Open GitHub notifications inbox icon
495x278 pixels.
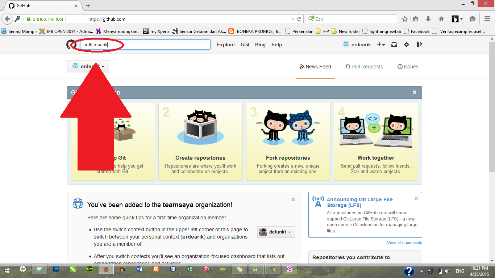394,45
